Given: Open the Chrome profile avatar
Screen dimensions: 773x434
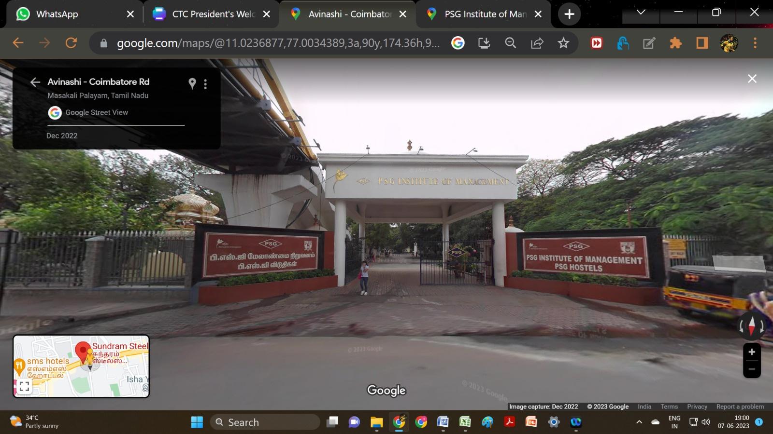Looking at the screenshot, I should click(x=729, y=43).
